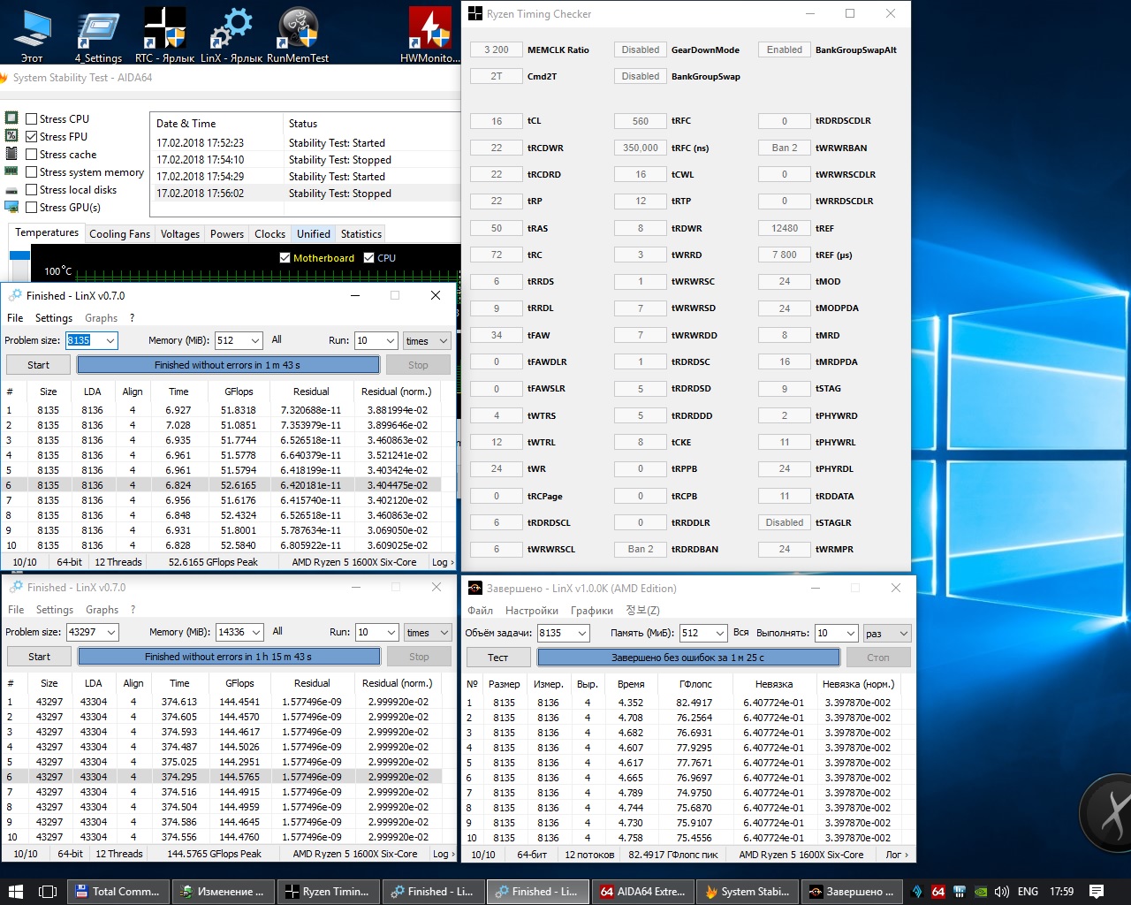
Task: Switch to the Statistics tab
Action: [361, 234]
